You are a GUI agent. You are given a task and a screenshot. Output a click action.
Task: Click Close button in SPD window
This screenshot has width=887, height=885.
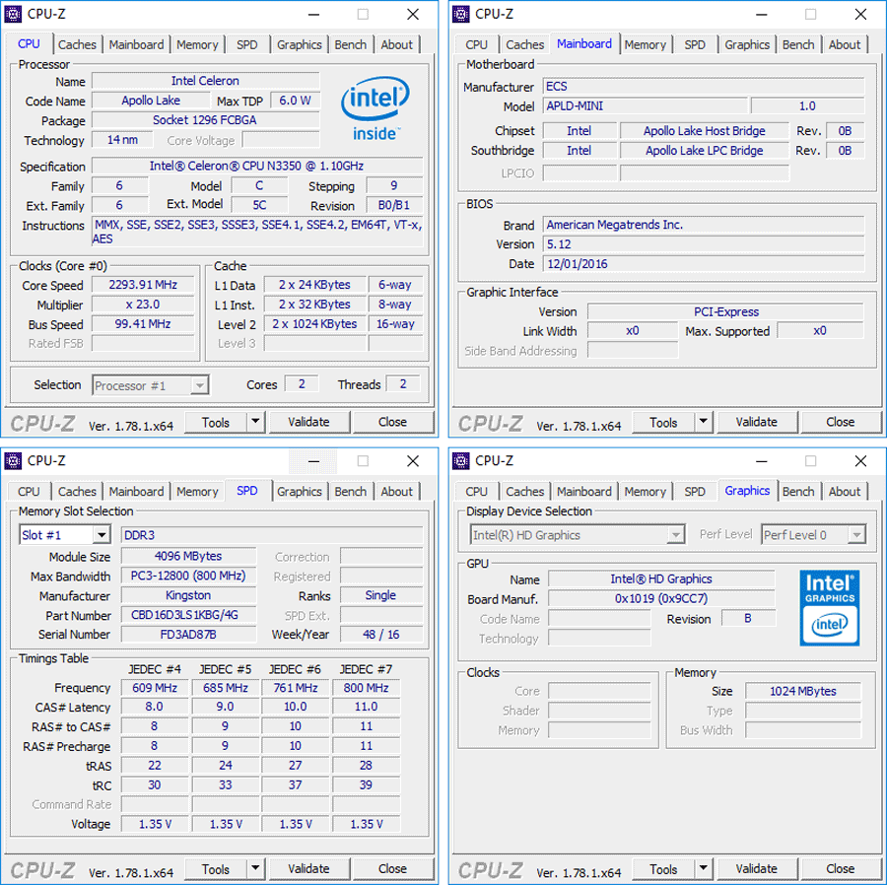tap(392, 868)
